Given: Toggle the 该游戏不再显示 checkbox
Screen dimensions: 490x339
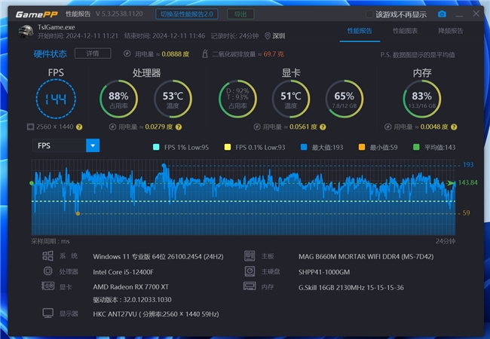Looking at the screenshot, I should [369, 14].
